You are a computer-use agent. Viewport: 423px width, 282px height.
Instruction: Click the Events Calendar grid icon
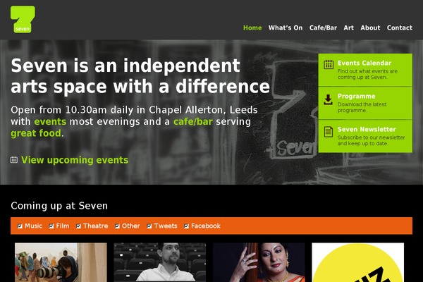[x=329, y=64]
